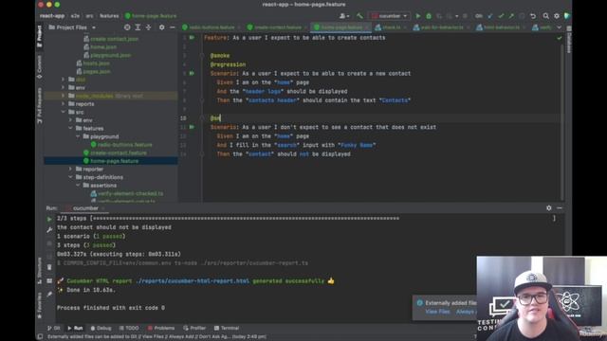Image resolution: width=607 pixels, height=341 pixels.
Task: Open the TODO tool window tab
Action: click(x=129, y=328)
